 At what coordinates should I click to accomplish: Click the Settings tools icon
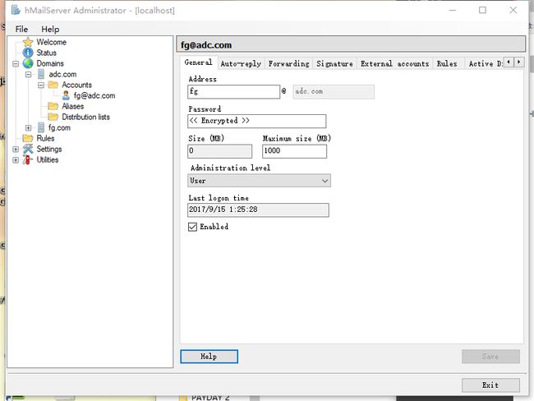(x=28, y=149)
